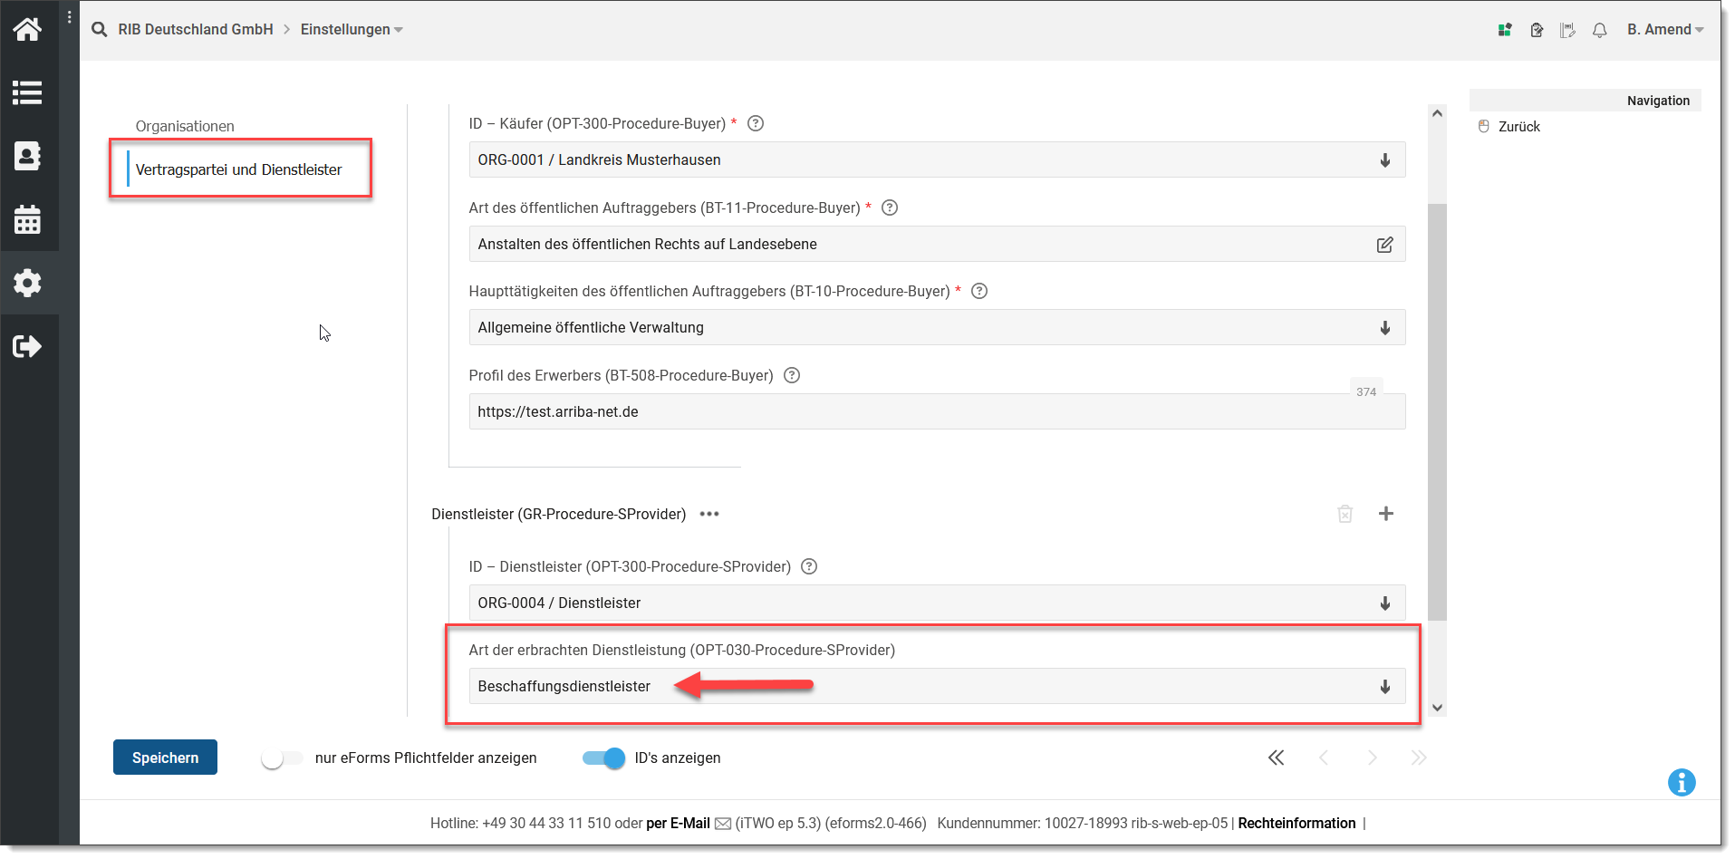This screenshot has height=859, width=1735.
Task: Click the search magnifier icon
Action: click(99, 30)
